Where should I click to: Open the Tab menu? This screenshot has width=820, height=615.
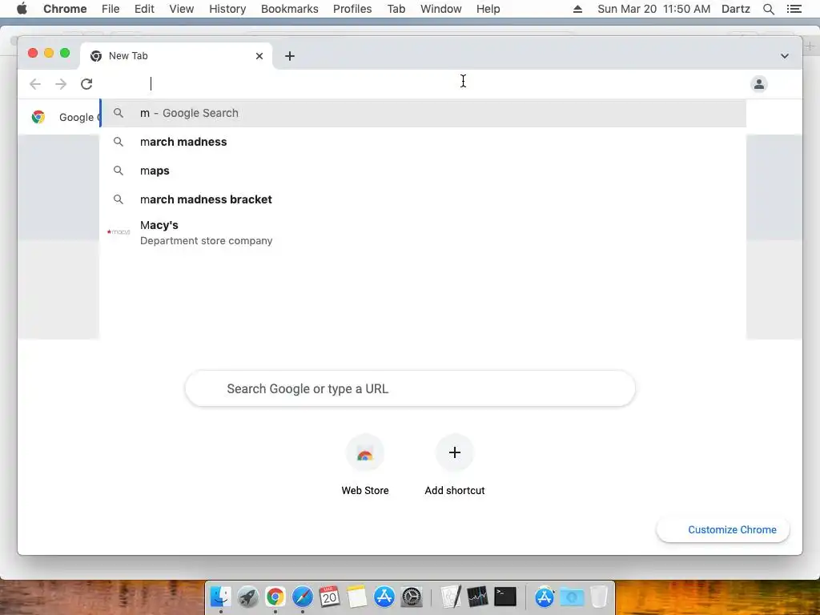396,9
